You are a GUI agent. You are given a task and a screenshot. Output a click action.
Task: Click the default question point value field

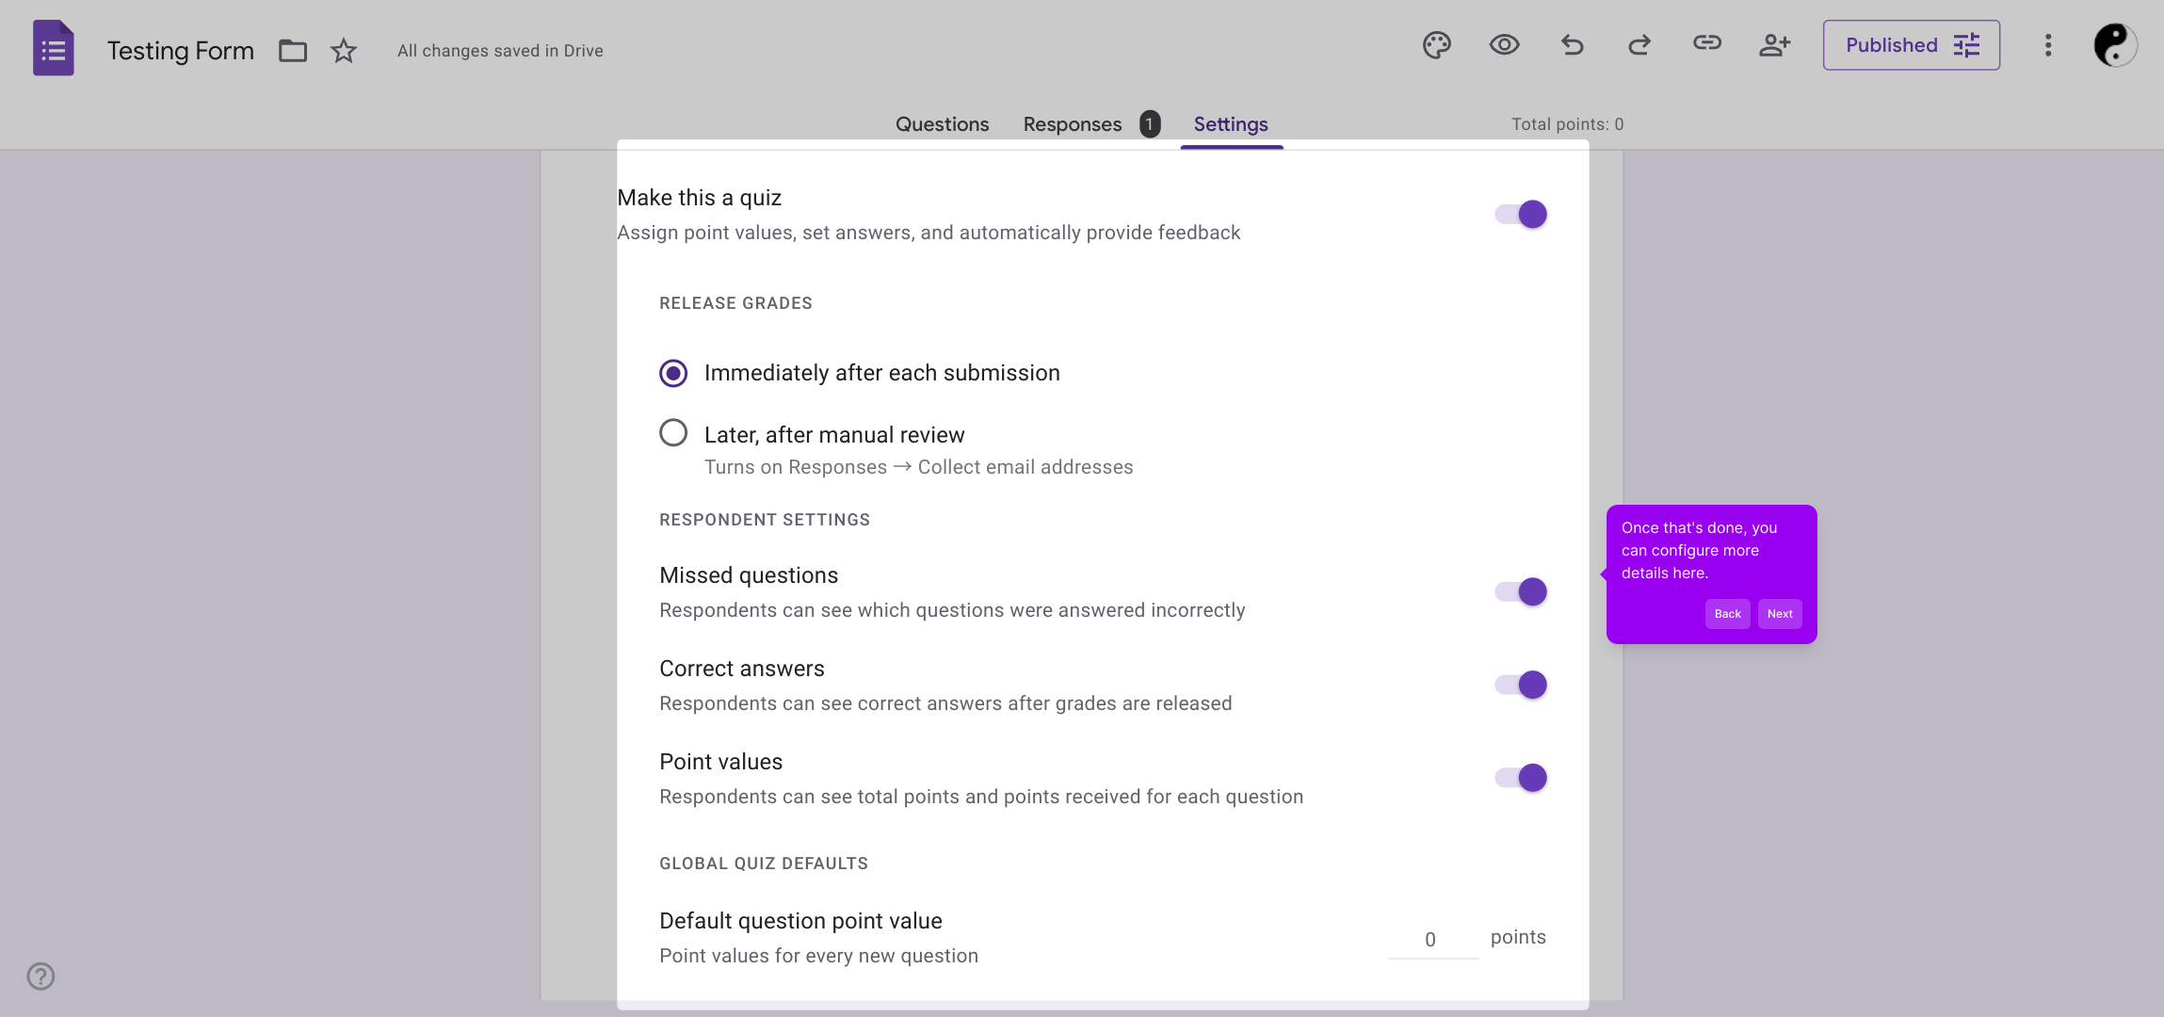[1431, 940]
